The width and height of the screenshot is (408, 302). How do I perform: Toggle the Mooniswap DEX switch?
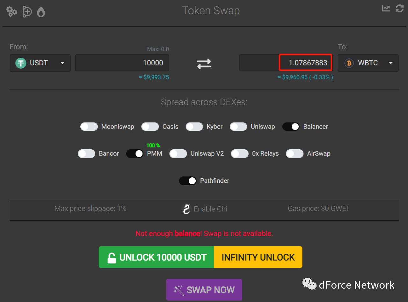89,127
